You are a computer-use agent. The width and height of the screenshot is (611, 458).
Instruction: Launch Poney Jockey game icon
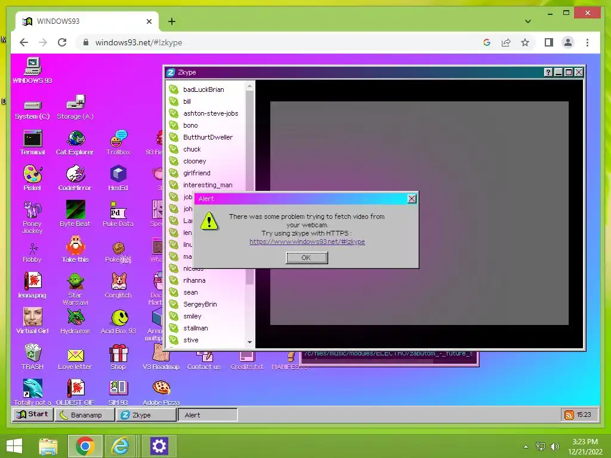tap(32, 217)
